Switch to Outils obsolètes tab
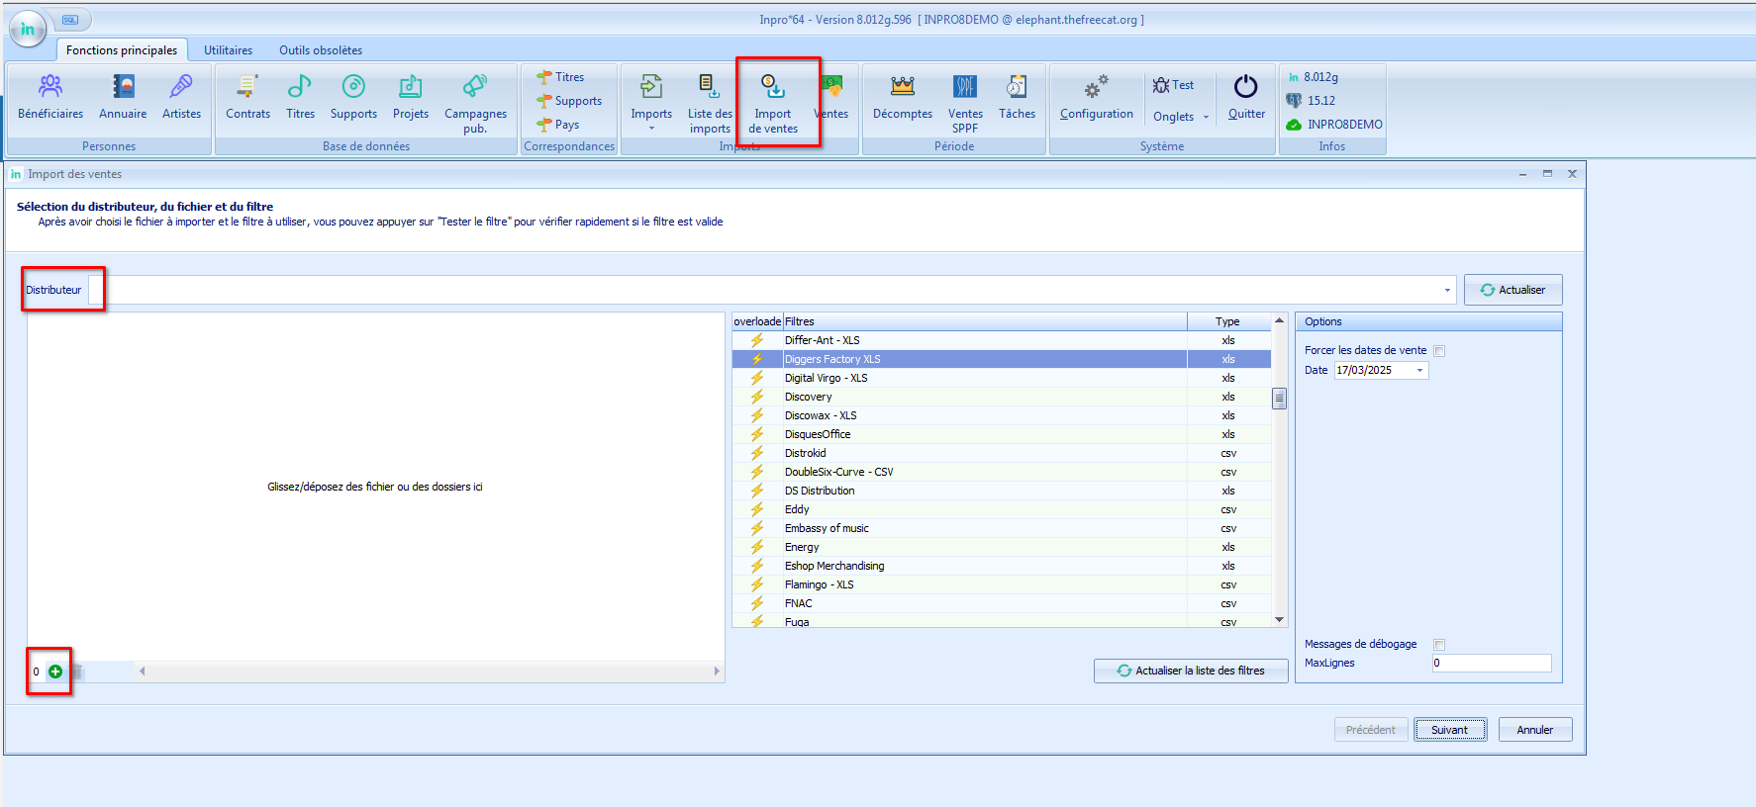This screenshot has height=807, width=1756. [x=320, y=50]
